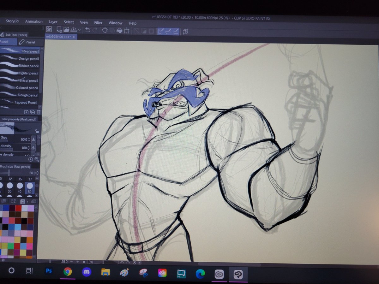Zoom out canvas with minus button
379x284 pixels.
pos(72,262)
